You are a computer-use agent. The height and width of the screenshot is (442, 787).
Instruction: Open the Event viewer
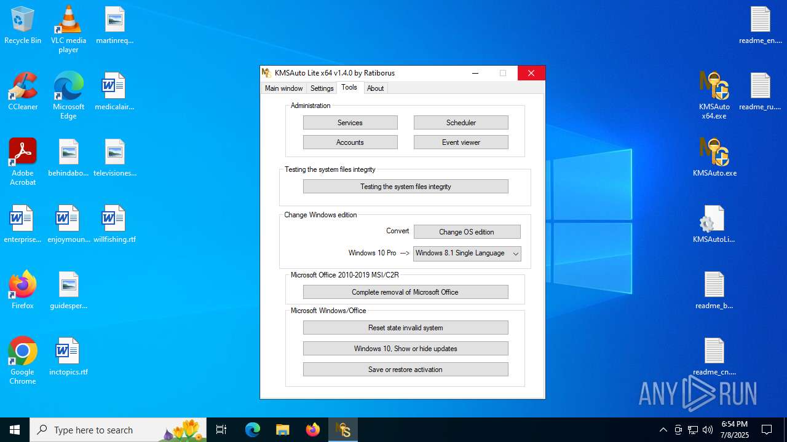(x=461, y=142)
